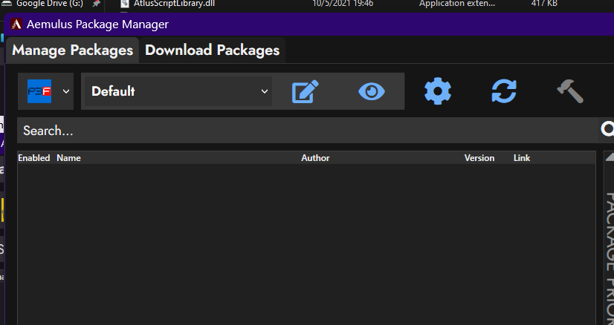Click the P3F game logo icon
This screenshot has width=614, height=325.
coord(39,91)
